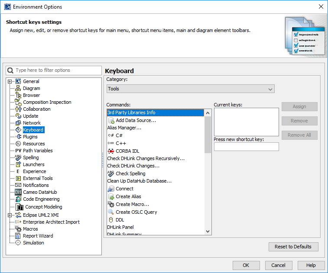
Task: Click the commands list scroll-down arrow
Action: (x=208, y=231)
